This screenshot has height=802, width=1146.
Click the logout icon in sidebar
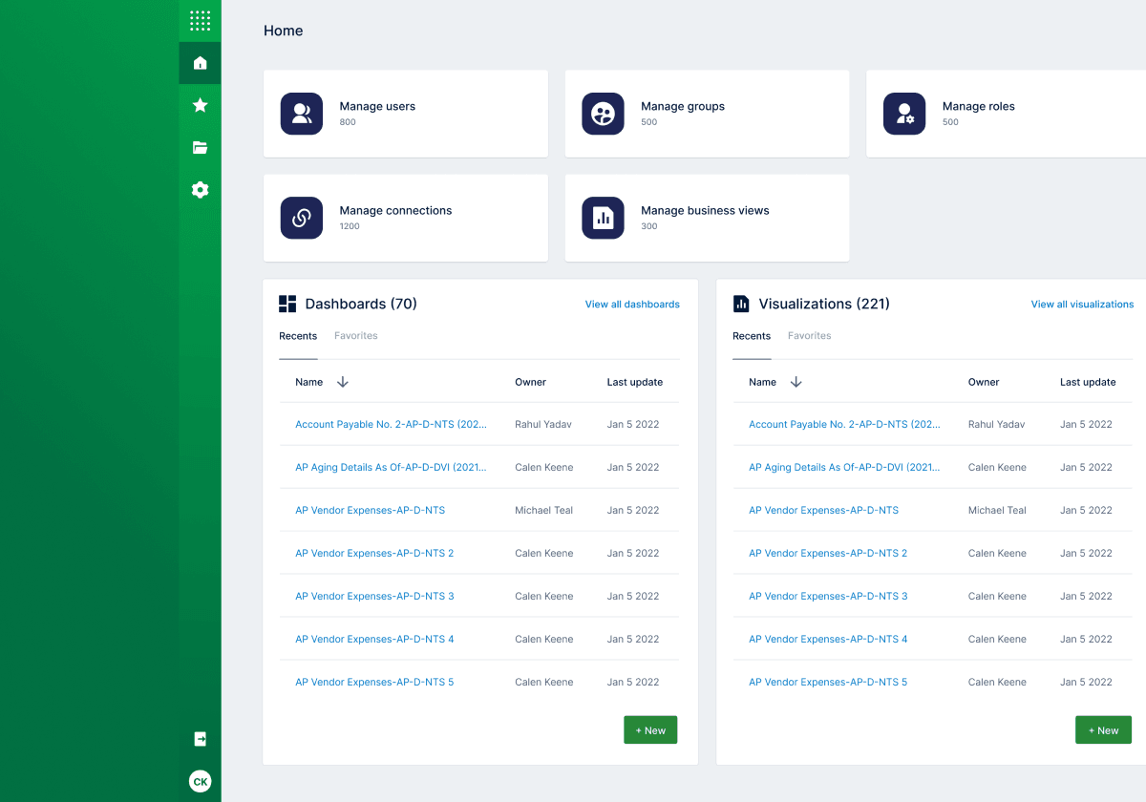(x=200, y=739)
